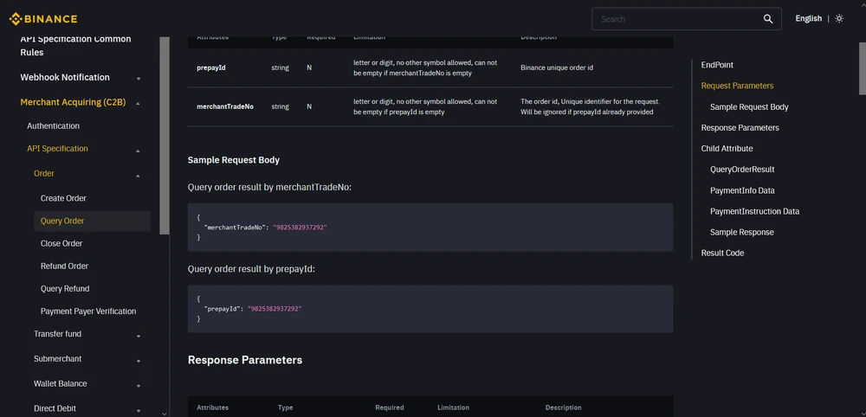Jump to Response Parameters in the page outline
This screenshot has height=417, width=866.
(x=740, y=128)
